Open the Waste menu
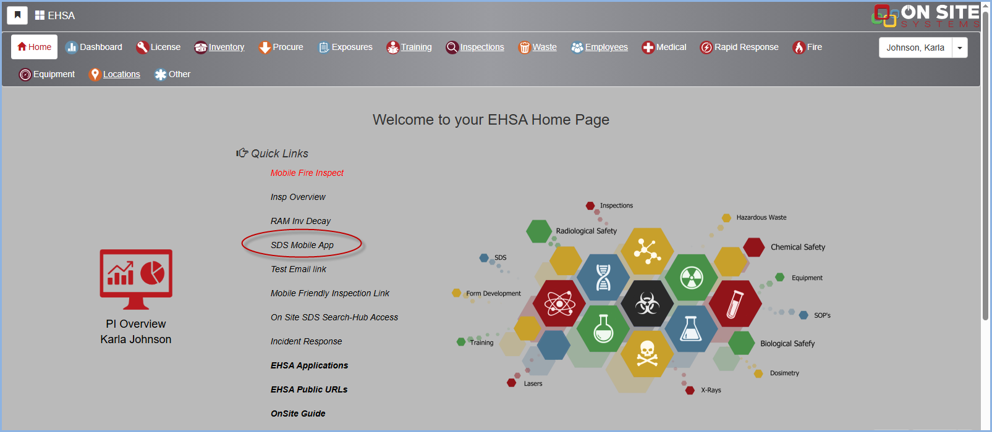 coord(538,47)
